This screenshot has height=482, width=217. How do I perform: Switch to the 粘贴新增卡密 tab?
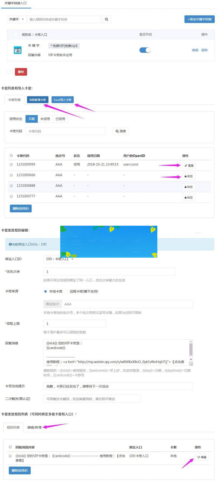(x=38, y=100)
